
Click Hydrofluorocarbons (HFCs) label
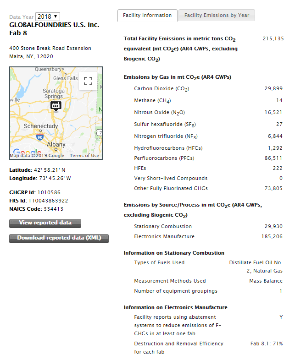(168, 148)
